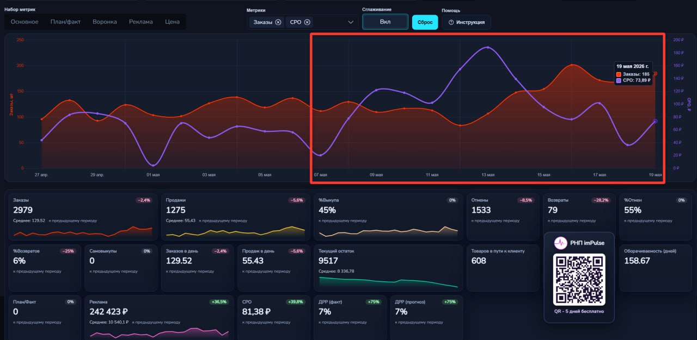Click the 55.43 value in Продаж в день
The width and height of the screenshot is (697, 340).
pos(253,261)
